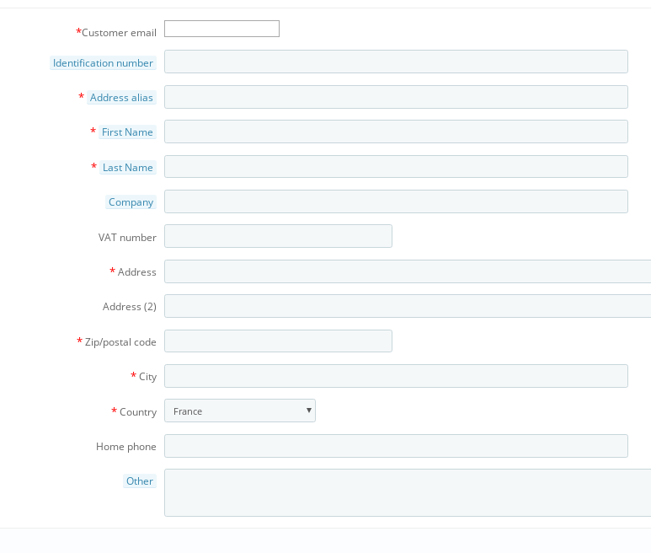Click the Zip/postal code label

click(120, 342)
